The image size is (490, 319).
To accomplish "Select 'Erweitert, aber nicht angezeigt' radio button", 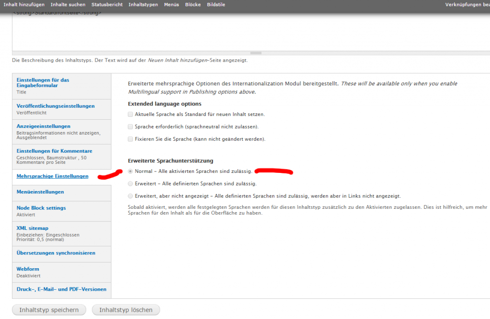I will tap(131, 196).
